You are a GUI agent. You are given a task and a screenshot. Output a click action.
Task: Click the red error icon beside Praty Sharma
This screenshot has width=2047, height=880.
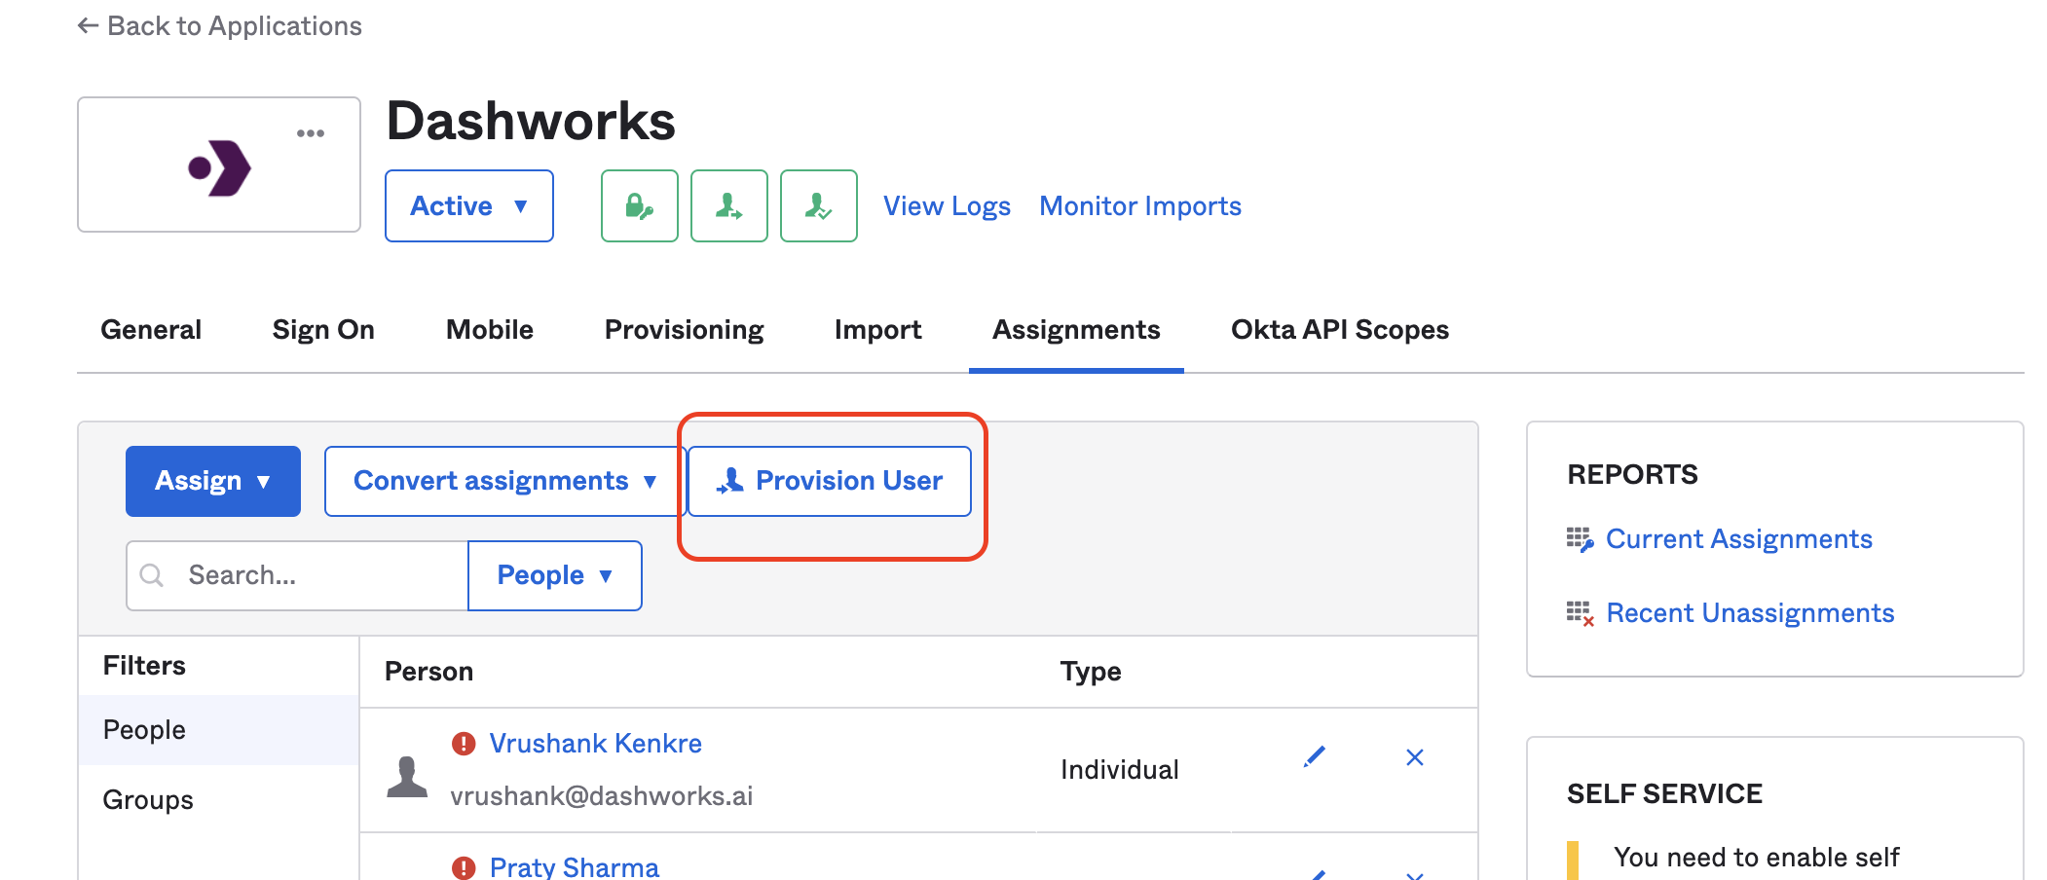pyautogui.click(x=464, y=866)
